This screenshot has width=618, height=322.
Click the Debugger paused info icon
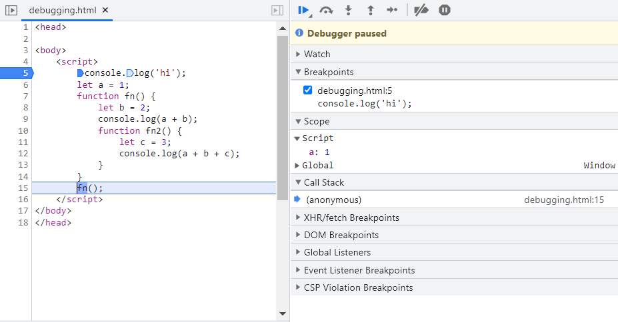(299, 33)
